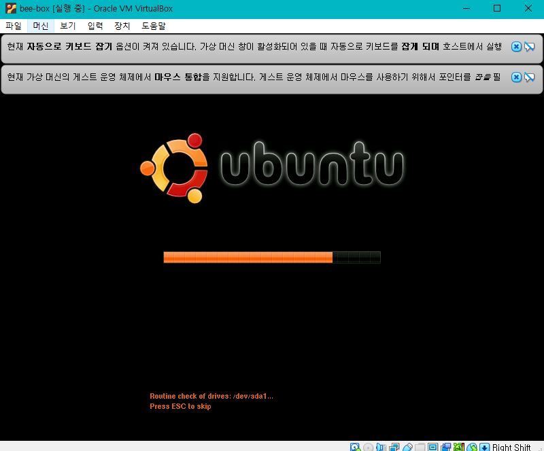Click the Right Shift host key label

pos(511,447)
